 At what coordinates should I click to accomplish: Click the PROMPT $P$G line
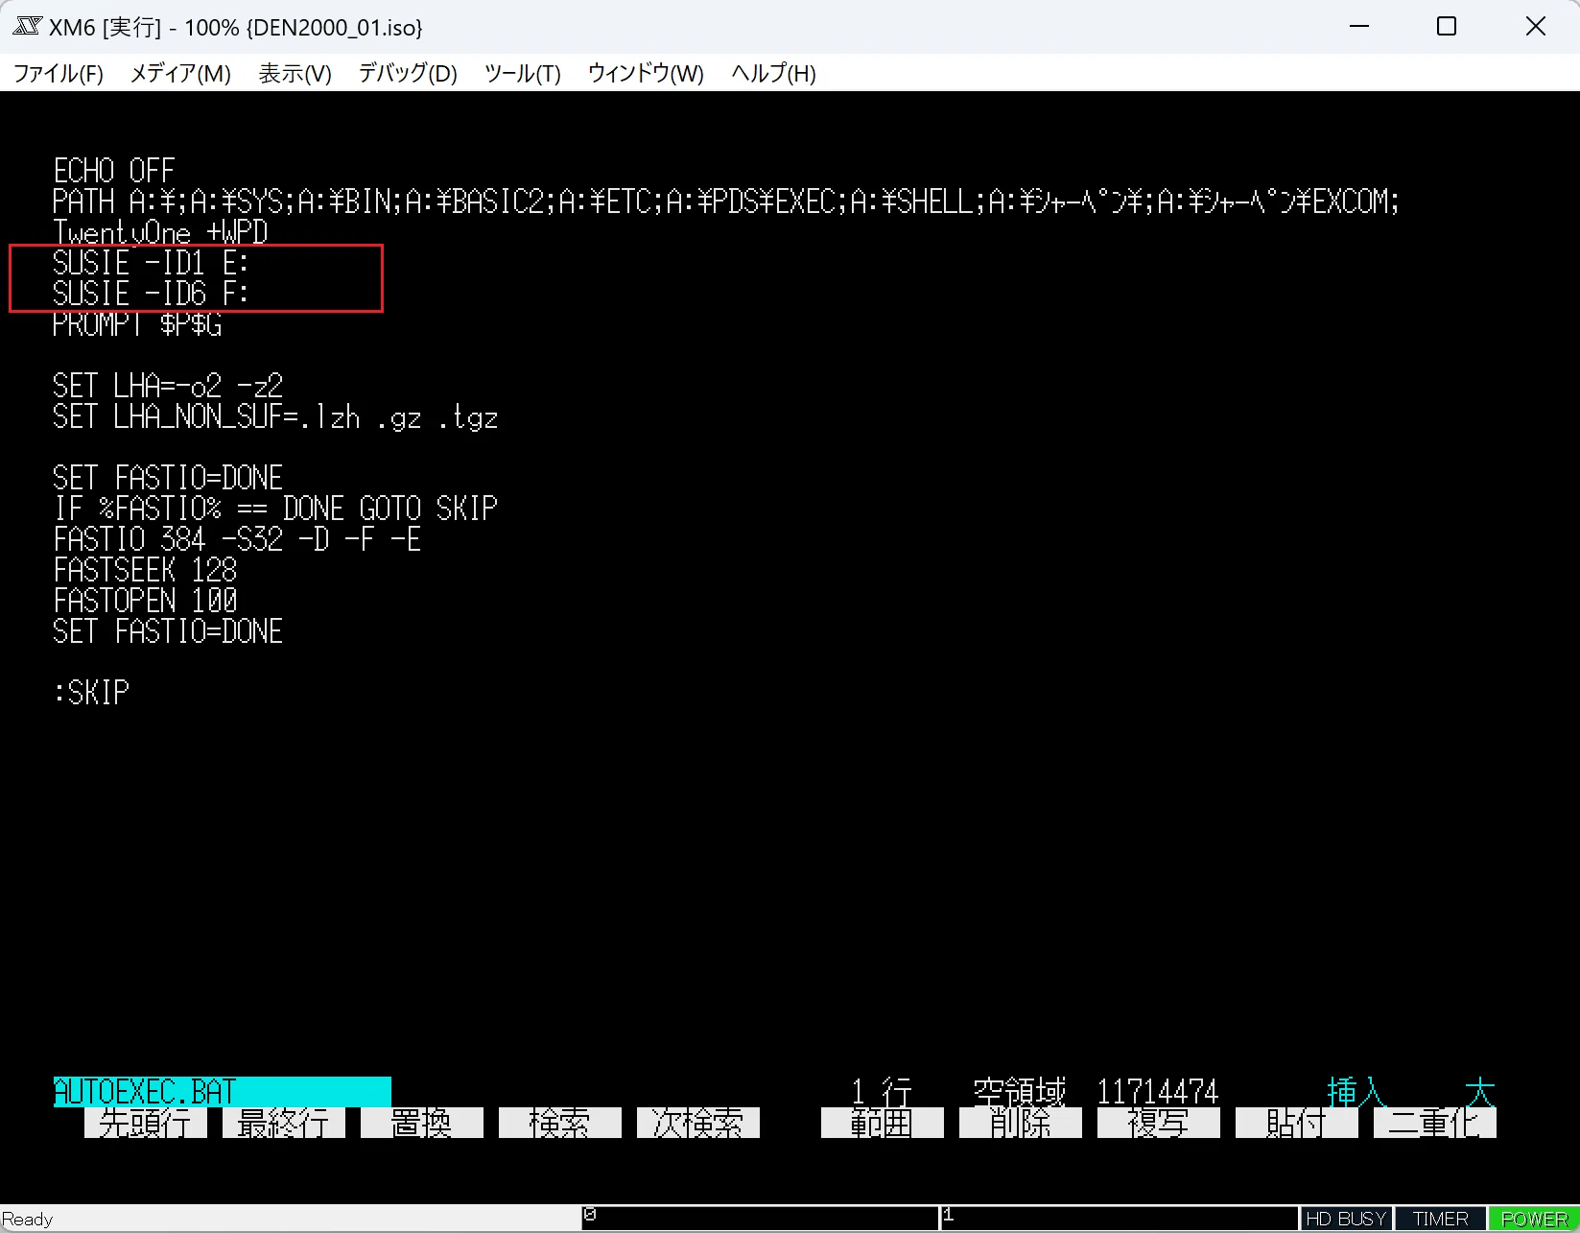coord(137,324)
